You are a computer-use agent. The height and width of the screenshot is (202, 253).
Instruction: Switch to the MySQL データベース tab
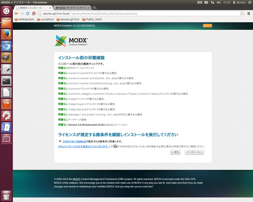(72, 8)
